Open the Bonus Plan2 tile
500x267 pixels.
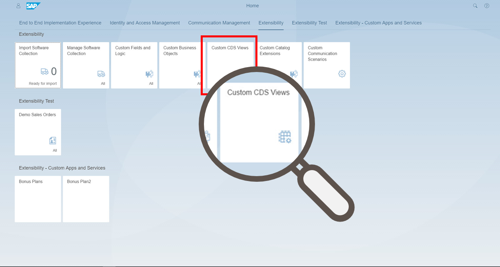86,199
